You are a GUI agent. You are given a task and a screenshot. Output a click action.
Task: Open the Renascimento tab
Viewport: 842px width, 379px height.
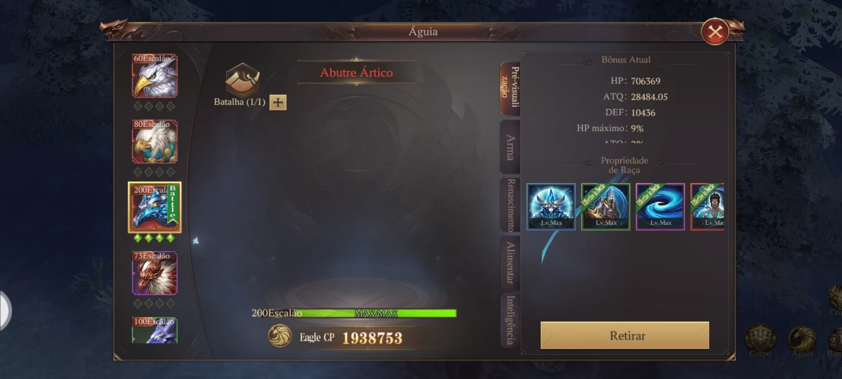coord(510,205)
